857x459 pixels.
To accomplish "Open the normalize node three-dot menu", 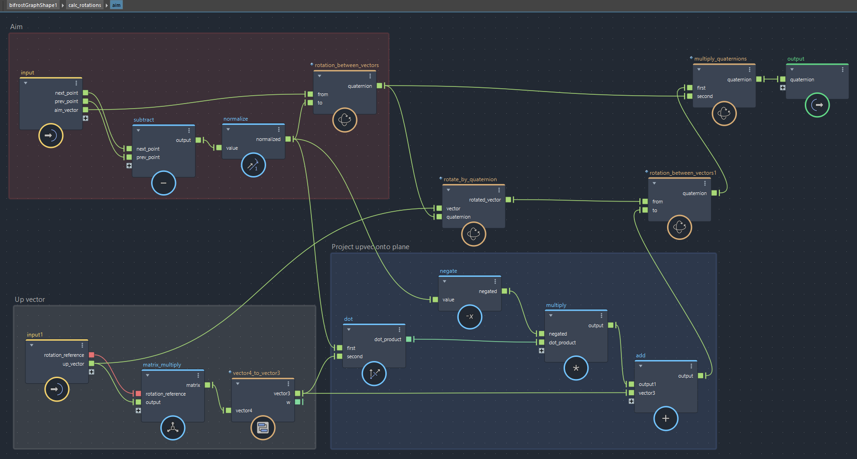I will click(x=279, y=129).
